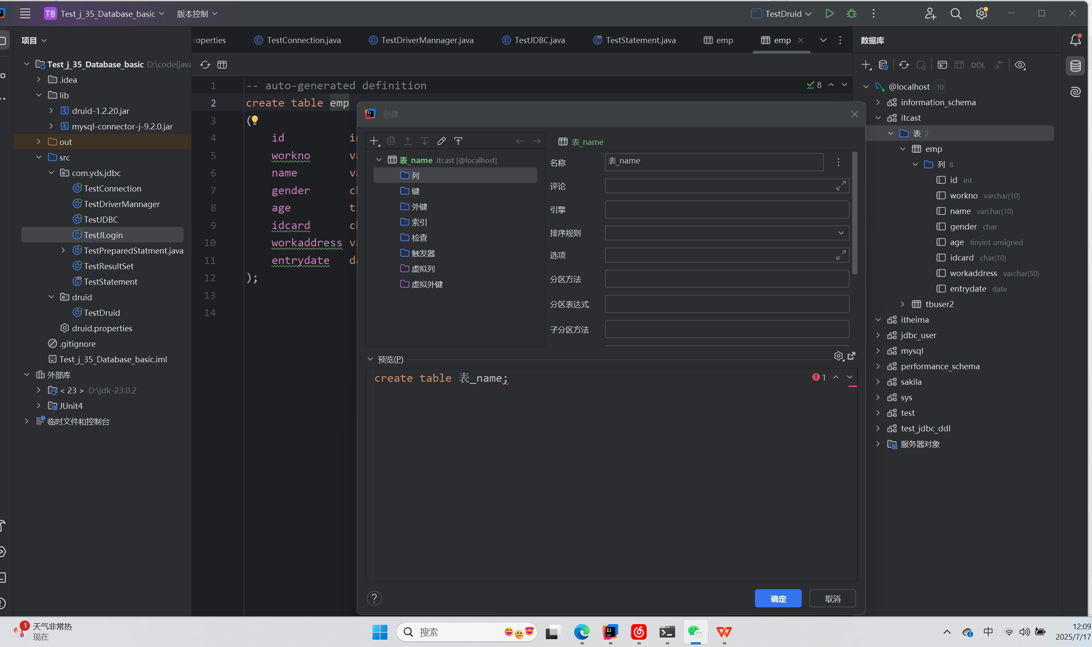The width and height of the screenshot is (1092, 647).
Task: Select the TestStatement.java editor tab
Action: point(639,40)
